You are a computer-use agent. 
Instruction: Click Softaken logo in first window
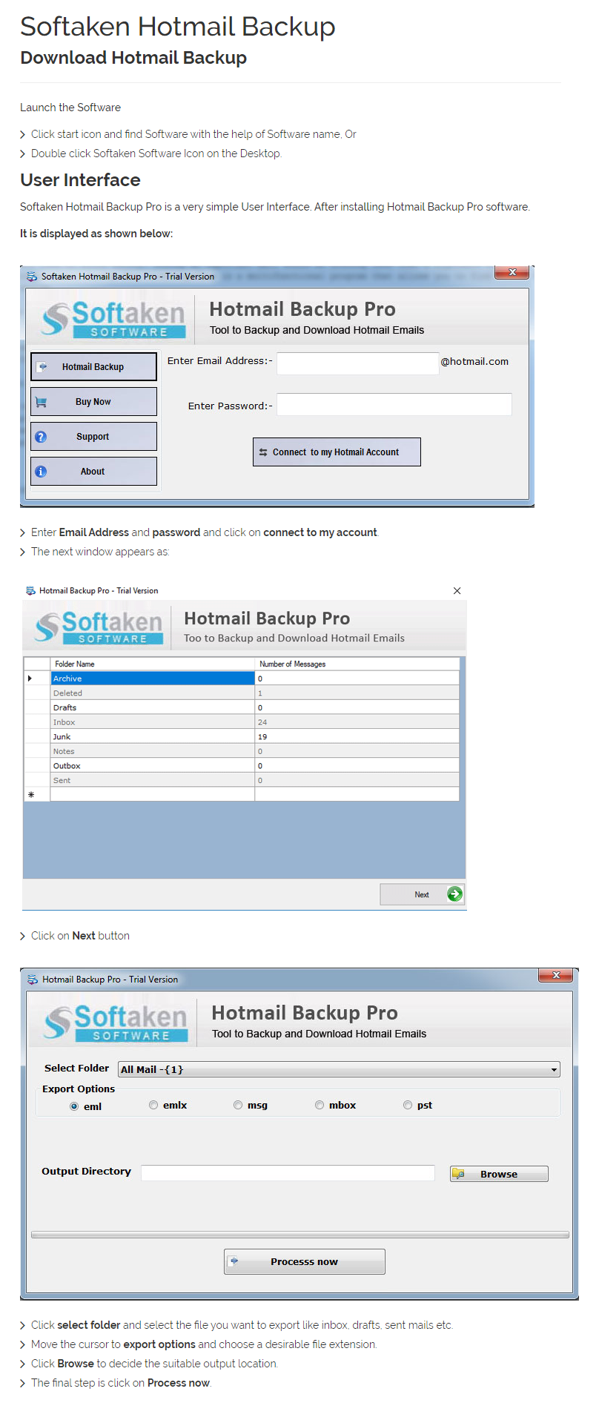tap(113, 320)
